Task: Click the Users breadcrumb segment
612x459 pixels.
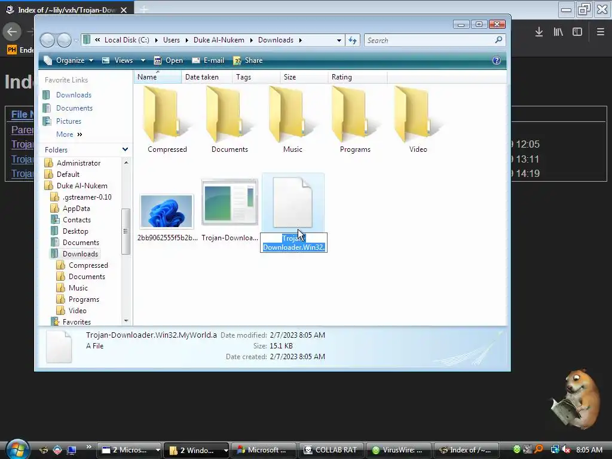Action: 172,40
